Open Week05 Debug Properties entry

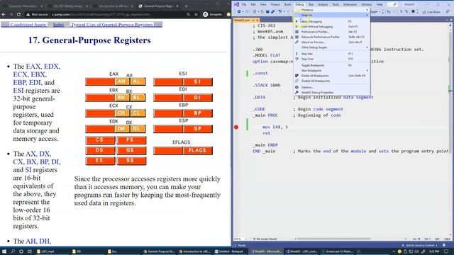[331, 93]
